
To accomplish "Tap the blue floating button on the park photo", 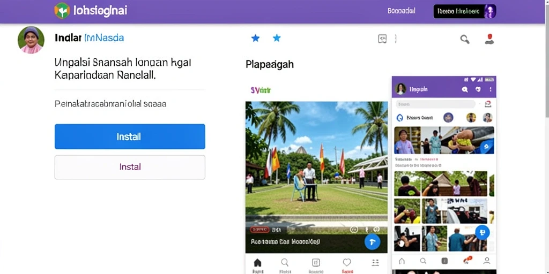I will coord(372,241).
